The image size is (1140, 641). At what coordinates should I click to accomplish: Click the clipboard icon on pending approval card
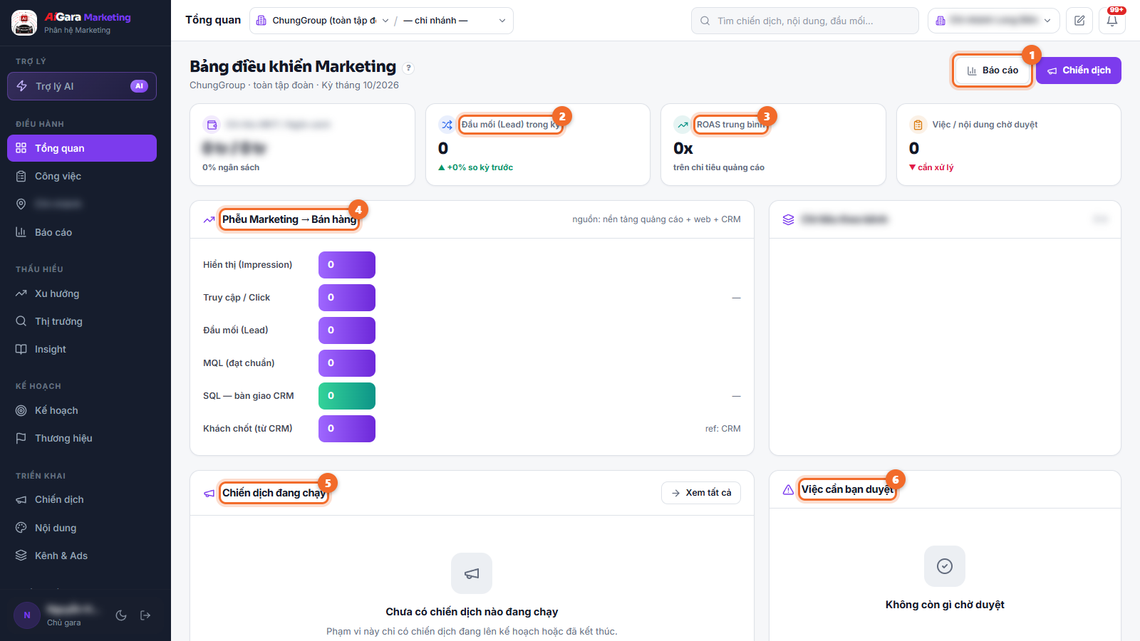918,125
